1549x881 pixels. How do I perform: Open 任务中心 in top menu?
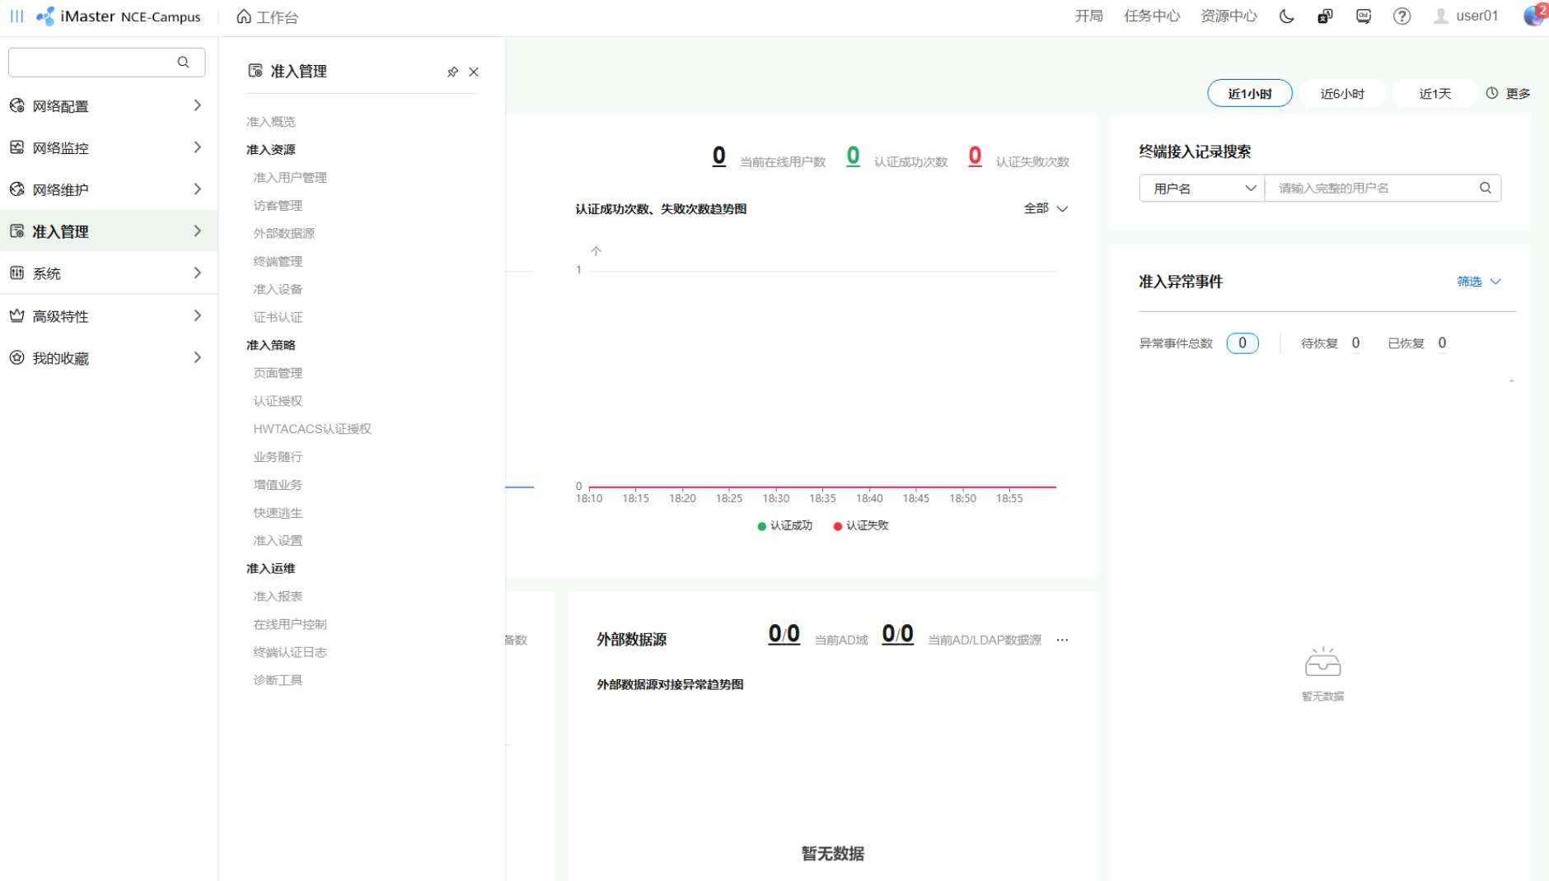point(1152,16)
